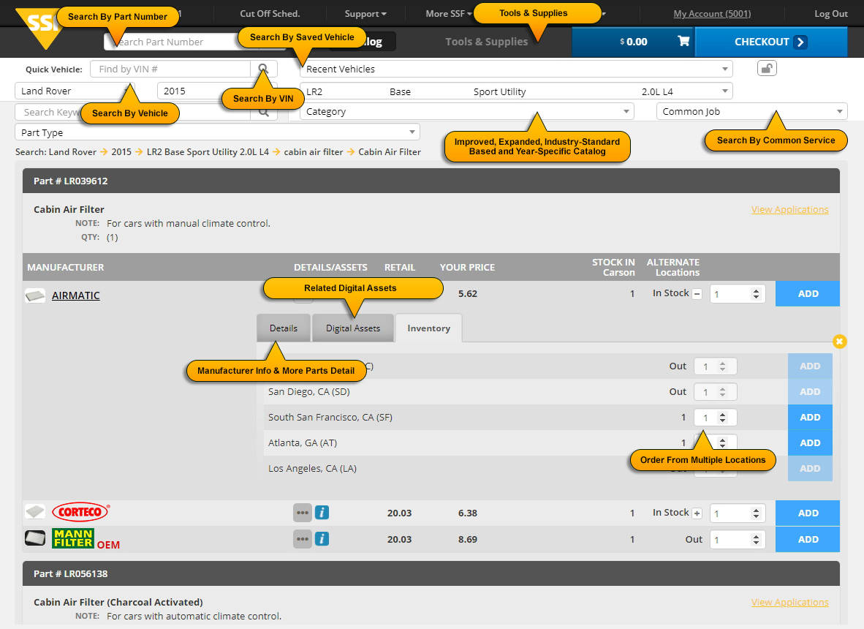Switch to the Details tab
Image resolution: width=864 pixels, height=629 pixels.
284,328
